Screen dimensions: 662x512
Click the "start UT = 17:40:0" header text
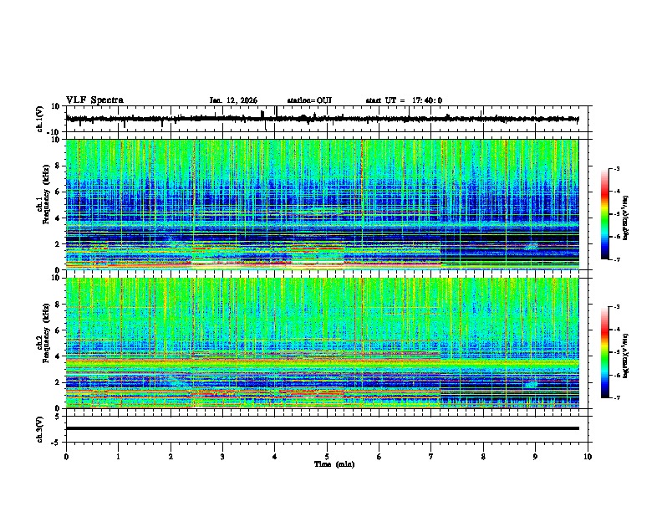coord(404,100)
